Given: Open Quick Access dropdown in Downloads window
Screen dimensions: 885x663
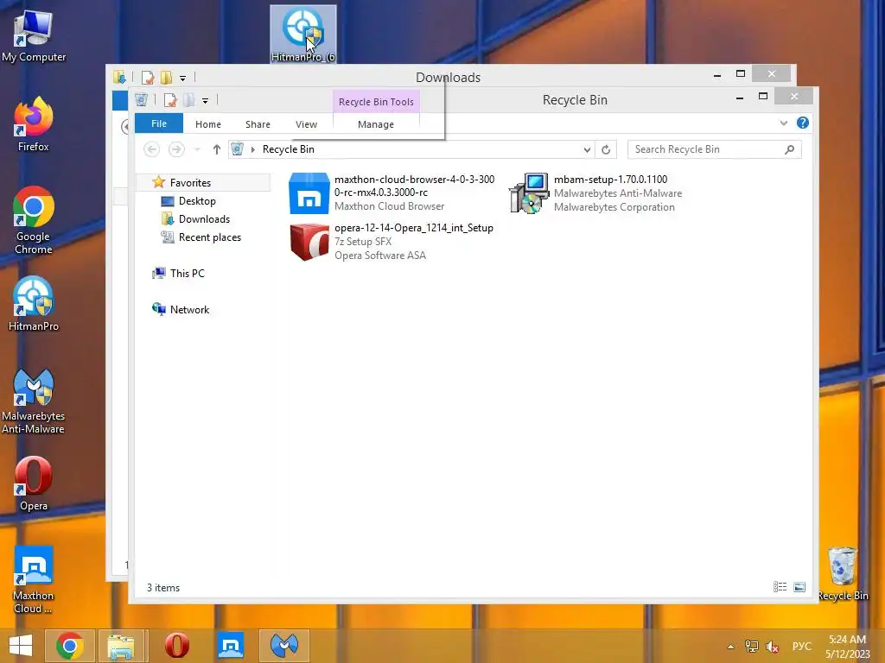Looking at the screenshot, I should 182,78.
